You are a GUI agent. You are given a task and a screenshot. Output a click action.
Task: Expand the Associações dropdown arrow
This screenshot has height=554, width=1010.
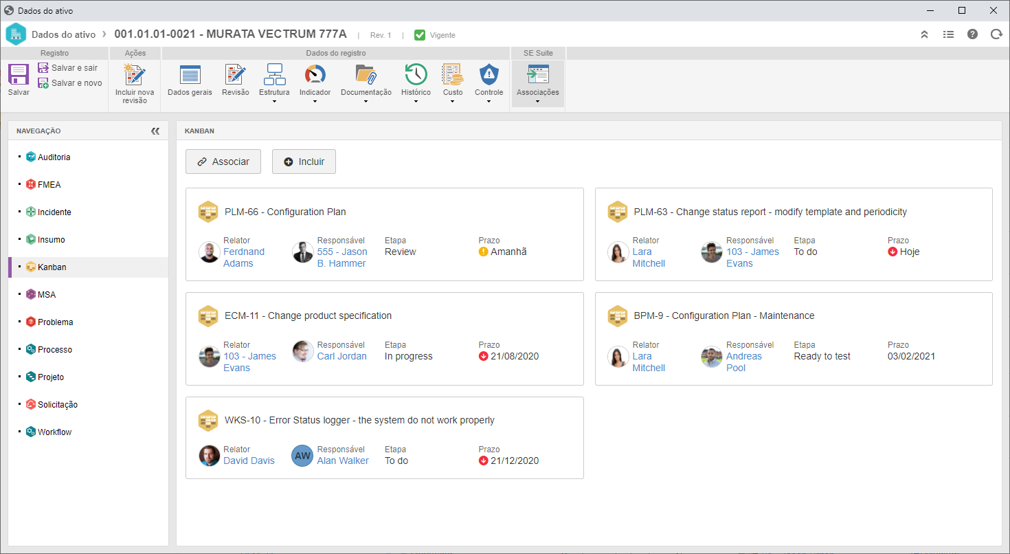tap(537, 102)
